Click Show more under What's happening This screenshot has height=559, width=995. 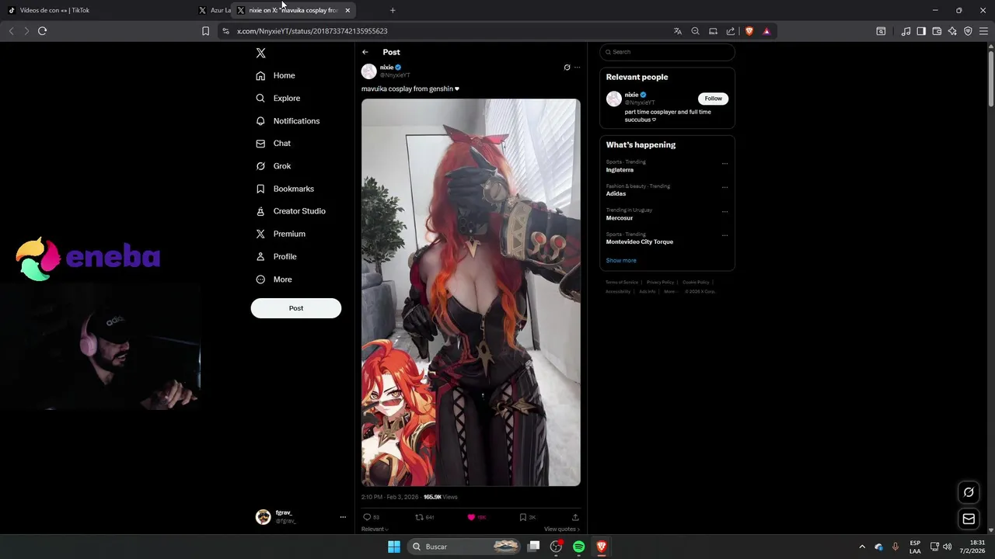[621, 261]
